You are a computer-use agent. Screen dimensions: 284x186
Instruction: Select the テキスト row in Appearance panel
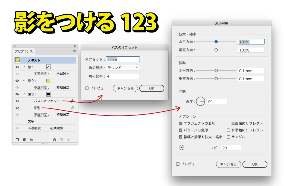click(x=45, y=60)
